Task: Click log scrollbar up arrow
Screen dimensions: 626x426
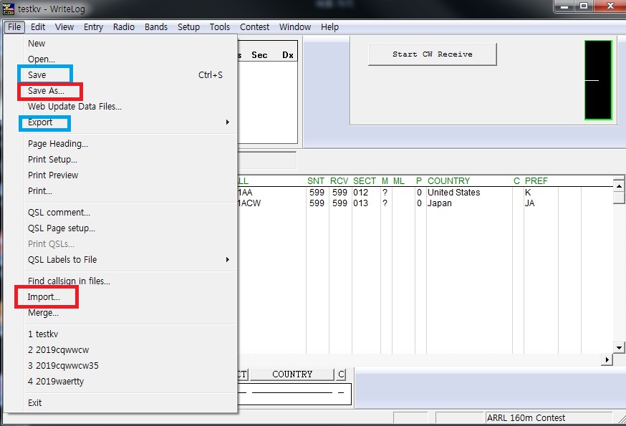Action: tap(619, 186)
